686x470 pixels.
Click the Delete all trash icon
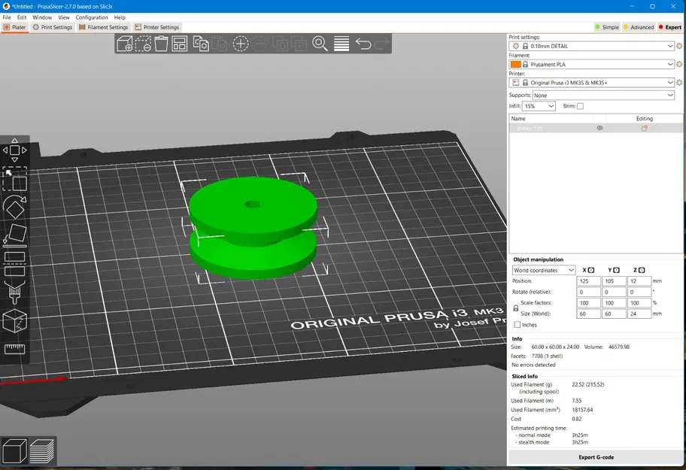tap(161, 44)
